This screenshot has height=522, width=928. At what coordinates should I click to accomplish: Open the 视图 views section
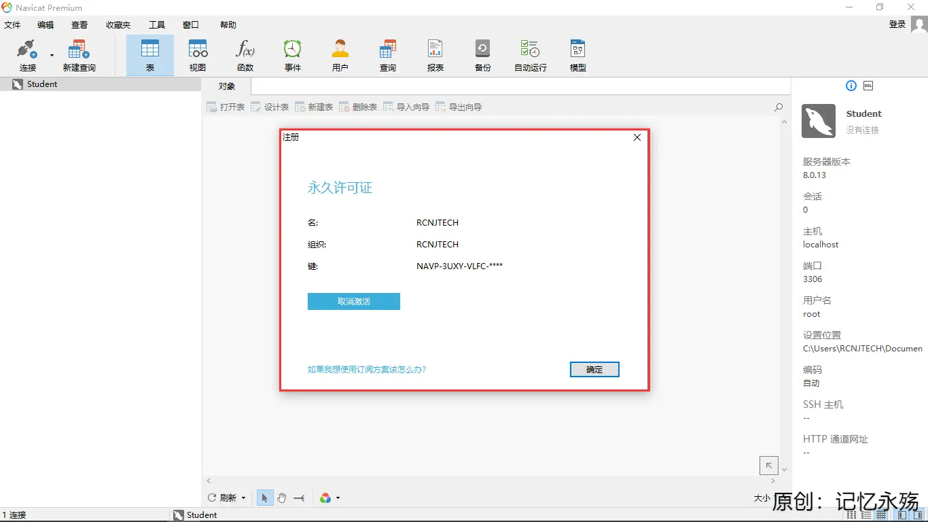198,56
